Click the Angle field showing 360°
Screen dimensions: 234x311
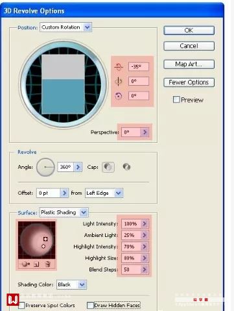click(65, 167)
